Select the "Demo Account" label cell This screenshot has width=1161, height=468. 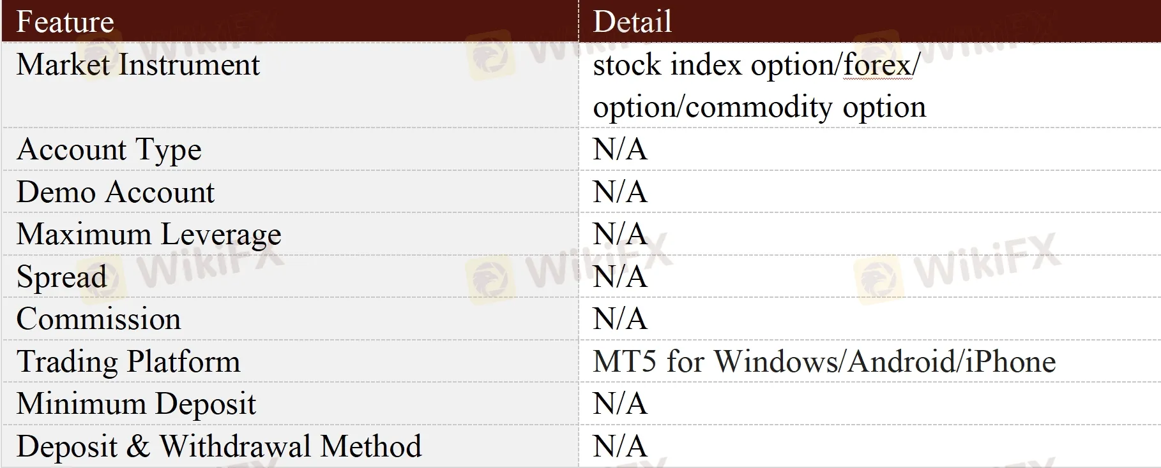point(116,192)
